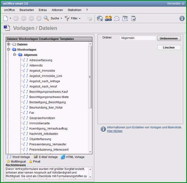The width and height of the screenshot is (187, 183).
Task: Click the info icon beside Informationen text
Action: tap(103, 129)
